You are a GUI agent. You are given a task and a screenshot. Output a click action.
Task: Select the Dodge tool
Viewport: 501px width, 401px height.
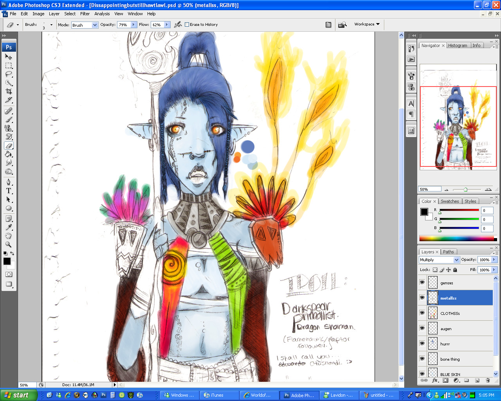pyautogui.click(x=9, y=172)
